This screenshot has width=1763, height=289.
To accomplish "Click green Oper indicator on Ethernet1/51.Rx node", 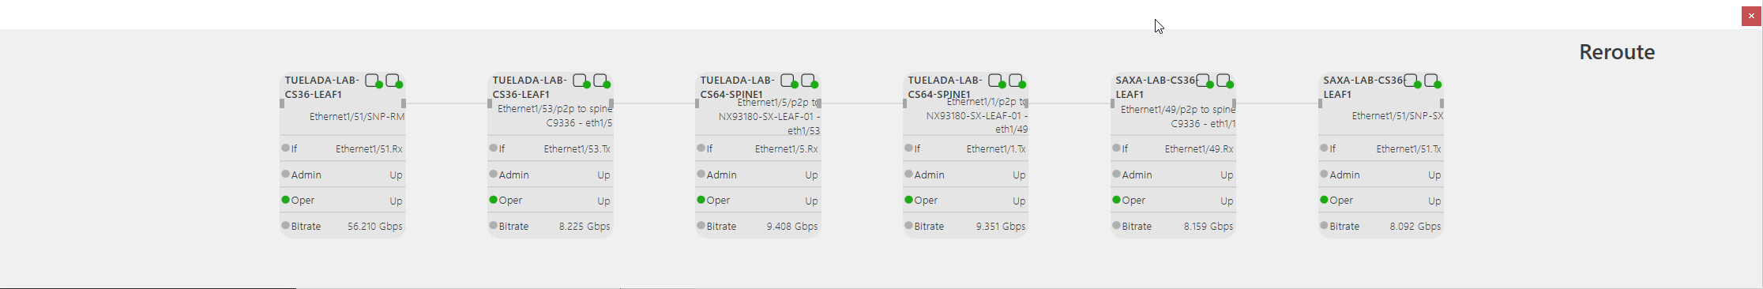I will [286, 200].
